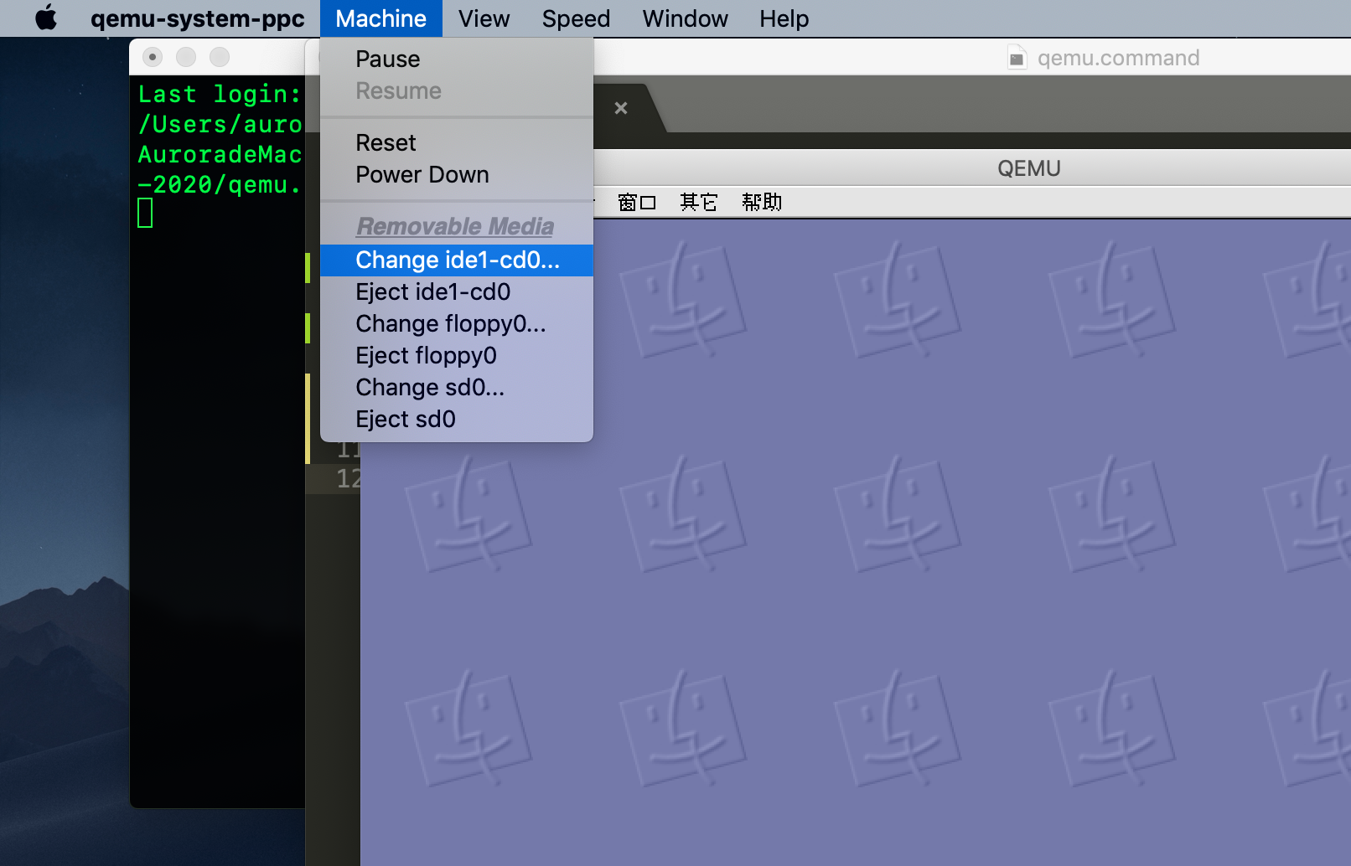
Task: Close the editor tab with the X
Action: click(x=621, y=108)
